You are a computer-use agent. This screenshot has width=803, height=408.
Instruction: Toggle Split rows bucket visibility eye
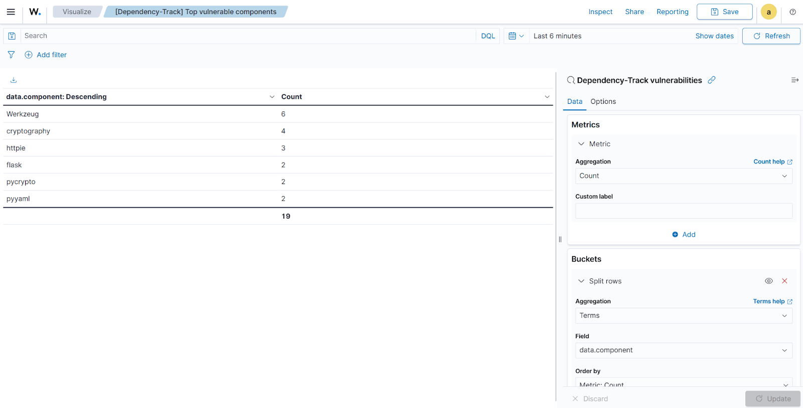768,281
